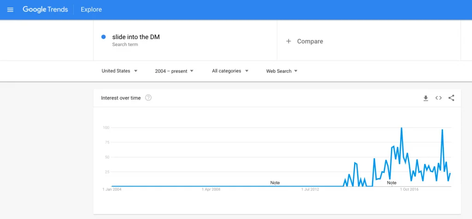The height and width of the screenshot is (219, 472).
Task: Open the Web Search type dropdown
Action: 282,71
